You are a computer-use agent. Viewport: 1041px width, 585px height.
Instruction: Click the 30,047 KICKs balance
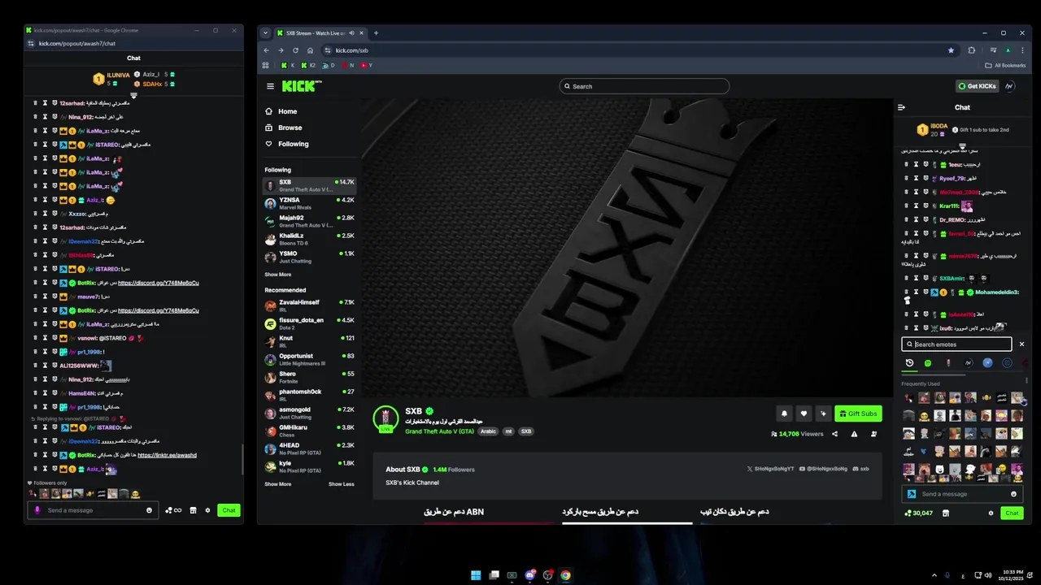919,513
